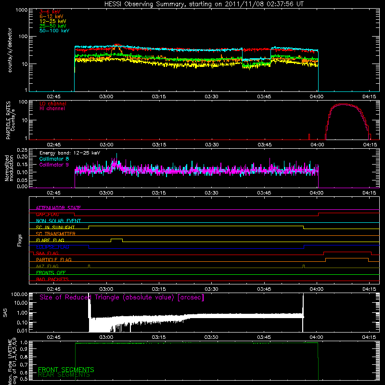385x385 pixels.
Task: Click the PARTICLE_FLAG label
Action: (x=54, y=259)
